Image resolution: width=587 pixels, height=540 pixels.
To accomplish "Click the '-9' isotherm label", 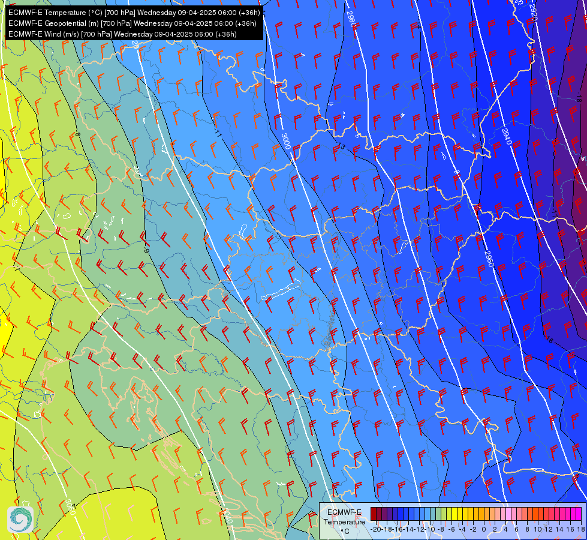I will tap(146, 251).
